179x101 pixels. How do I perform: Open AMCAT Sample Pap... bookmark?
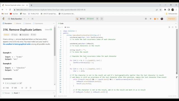49,14
